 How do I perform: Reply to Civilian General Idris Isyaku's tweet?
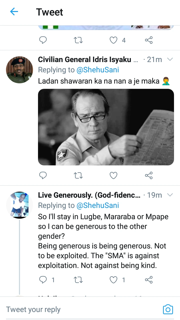pos(43,176)
